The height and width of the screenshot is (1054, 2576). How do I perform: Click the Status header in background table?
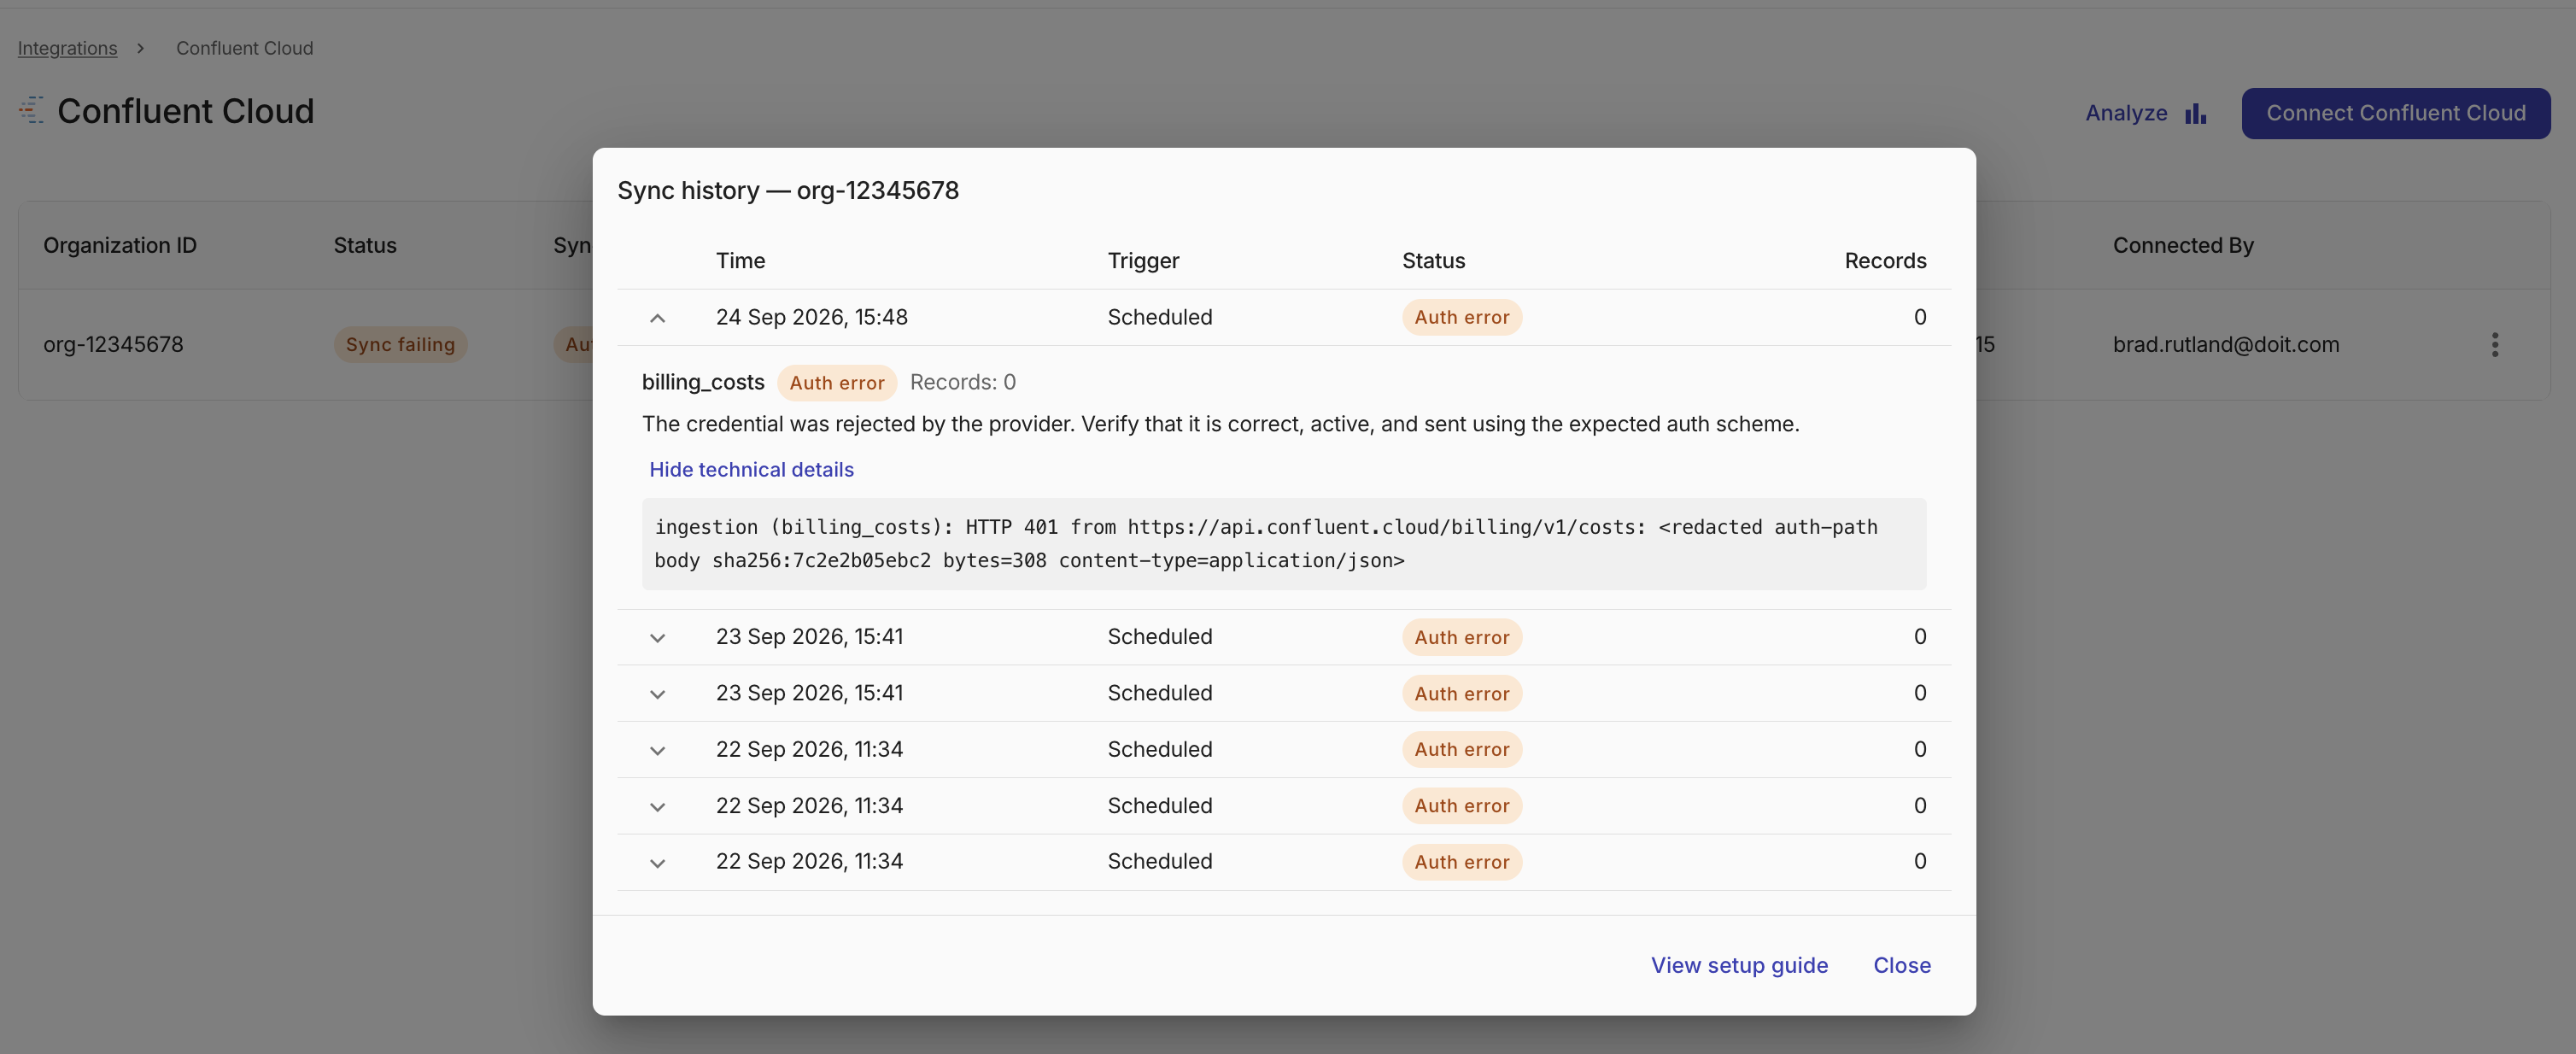[x=365, y=245]
